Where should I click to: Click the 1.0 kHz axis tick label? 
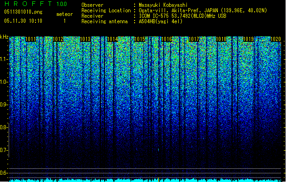[4, 82]
